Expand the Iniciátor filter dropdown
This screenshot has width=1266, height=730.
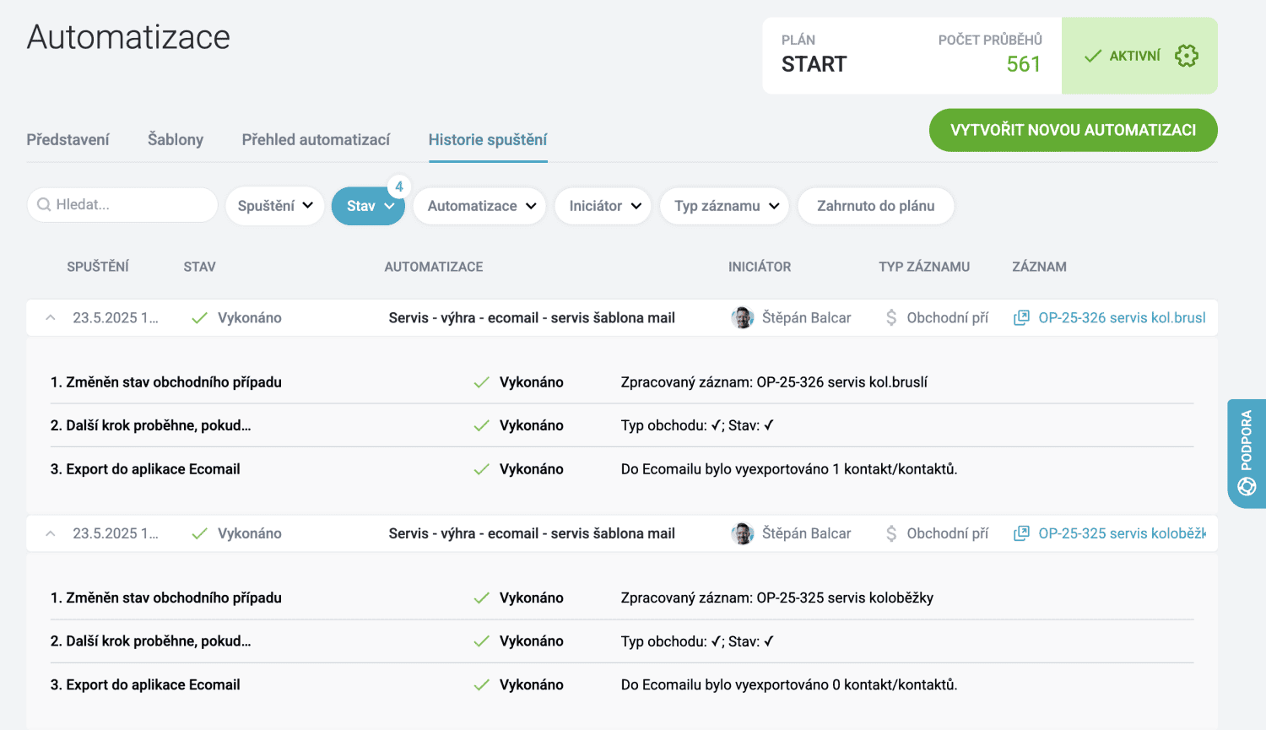pos(603,206)
